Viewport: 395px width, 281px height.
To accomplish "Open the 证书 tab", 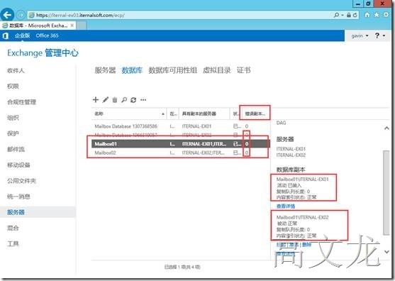I will pyautogui.click(x=244, y=70).
